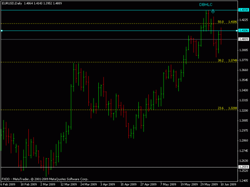The image size is (250, 187).
Task: Click the 1.4064 open price in the header
Action: pyautogui.click(x=28, y=3)
